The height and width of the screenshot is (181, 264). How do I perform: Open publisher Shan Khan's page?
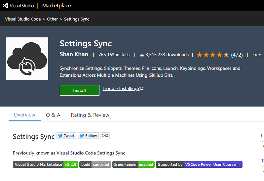pyautogui.click(x=74, y=54)
